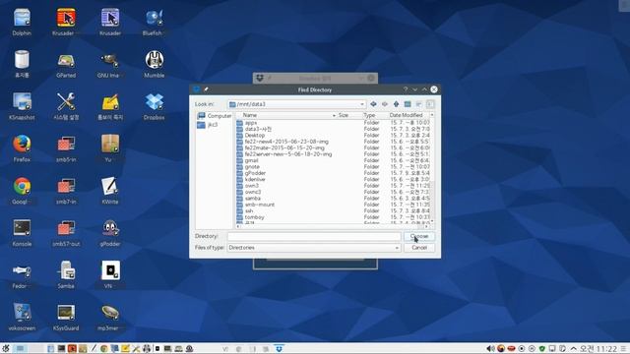Viewport: 630px width, 354px height.
Task: Click the pin icon in dialog titlebar
Action: click(x=206, y=89)
